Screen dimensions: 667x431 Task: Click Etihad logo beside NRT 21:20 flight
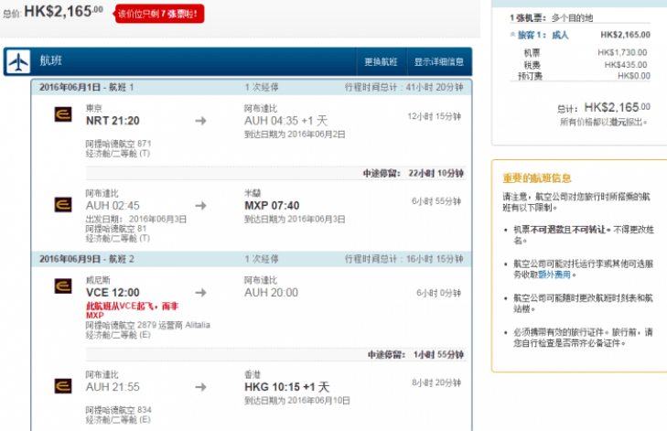[x=63, y=114]
